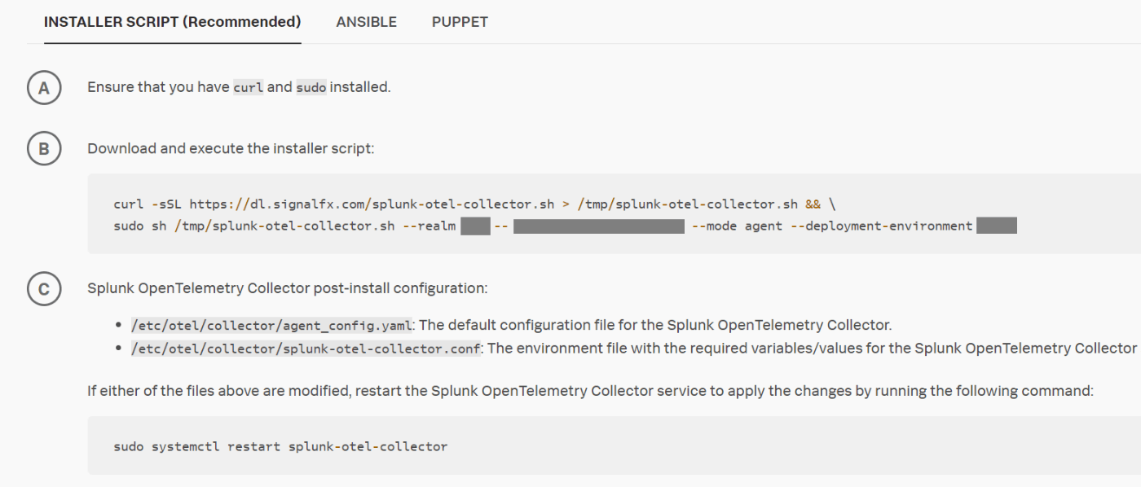Click the inline sudo code word
Image resolution: width=1141 pixels, height=487 pixels.
pyautogui.click(x=311, y=87)
